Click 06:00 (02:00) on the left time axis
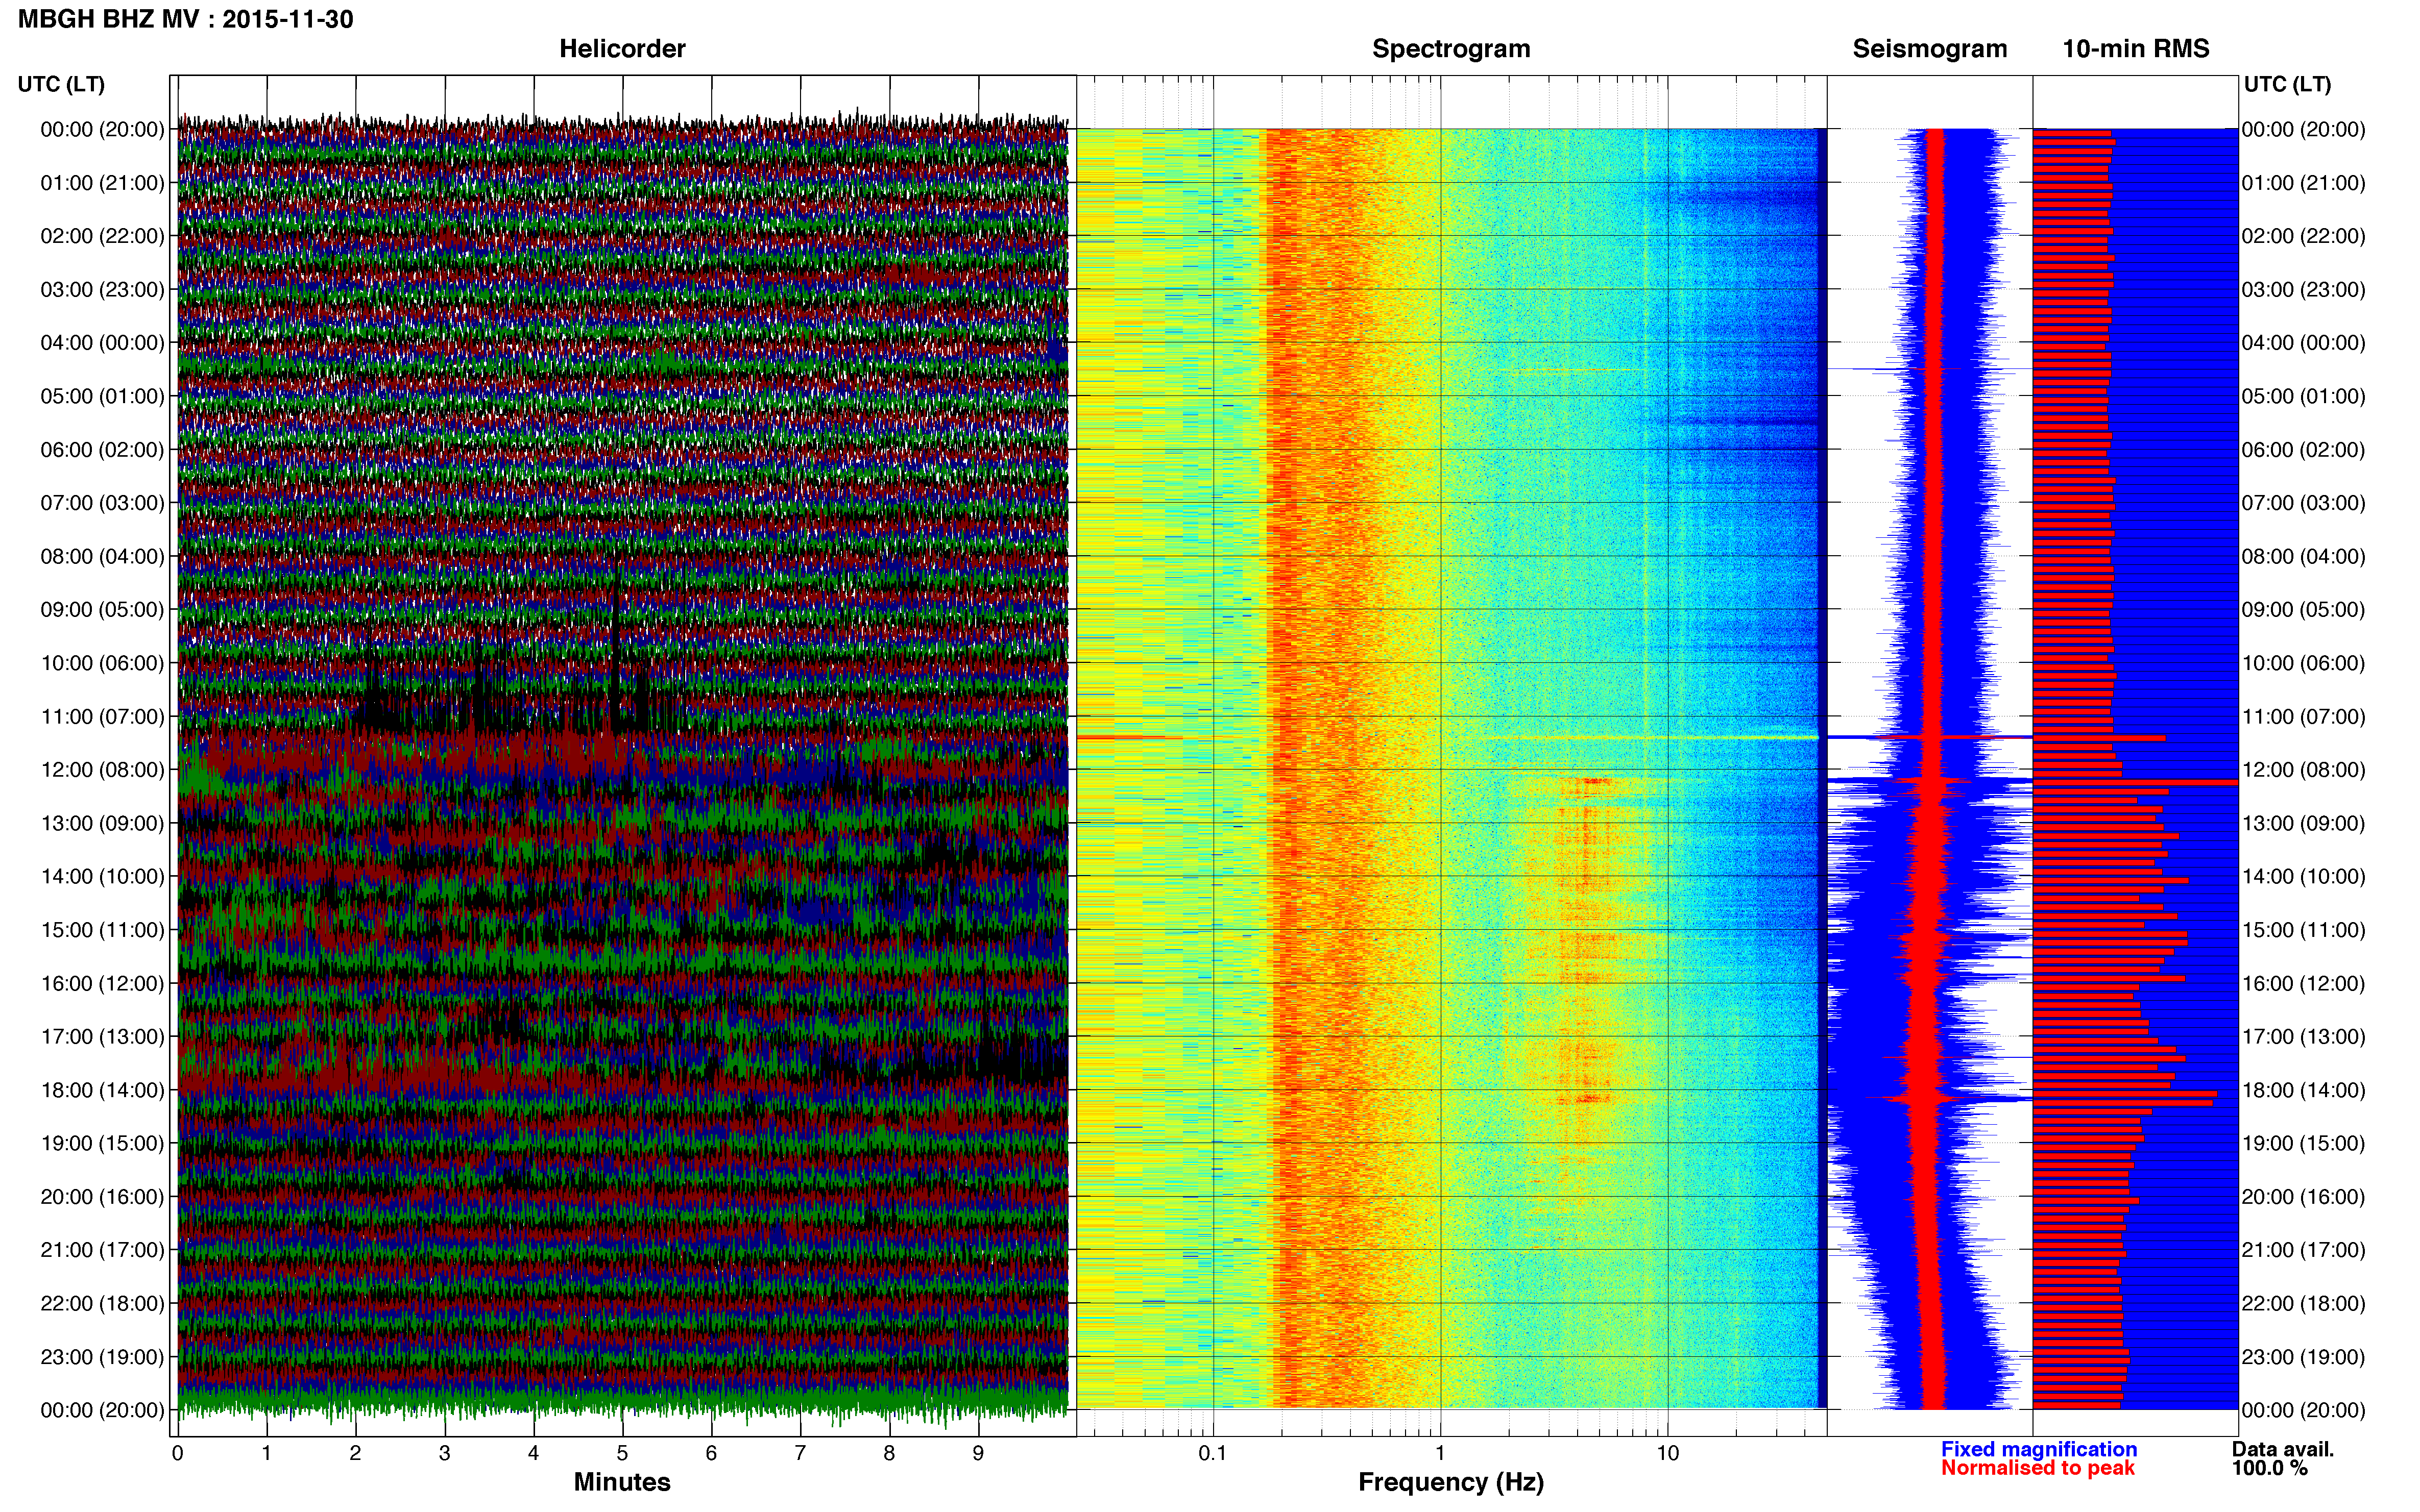The image size is (2420, 1512). (102, 450)
